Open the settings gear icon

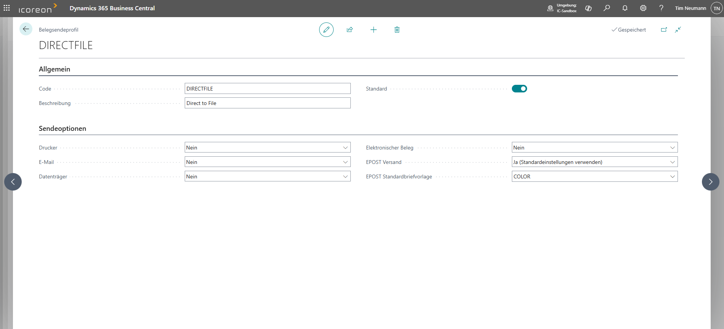[643, 8]
